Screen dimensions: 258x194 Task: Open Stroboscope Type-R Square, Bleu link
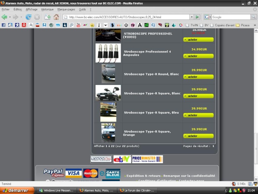pyautogui.click(x=151, y=113)
